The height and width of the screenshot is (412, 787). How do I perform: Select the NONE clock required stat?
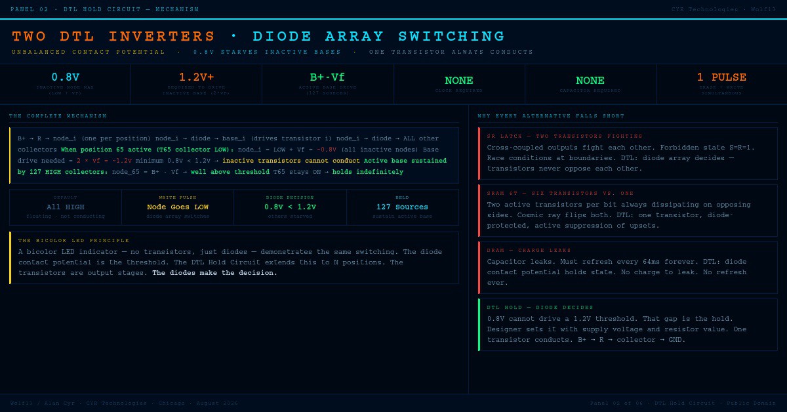click(x=459, y=84)
